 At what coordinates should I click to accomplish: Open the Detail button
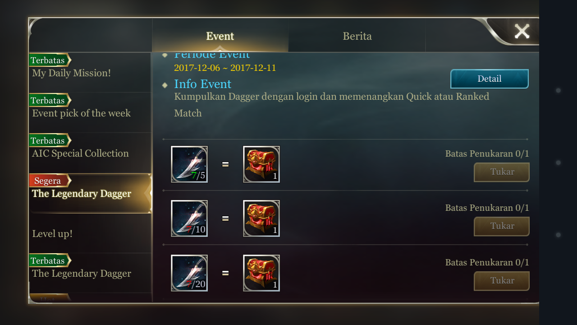point(490,79)
